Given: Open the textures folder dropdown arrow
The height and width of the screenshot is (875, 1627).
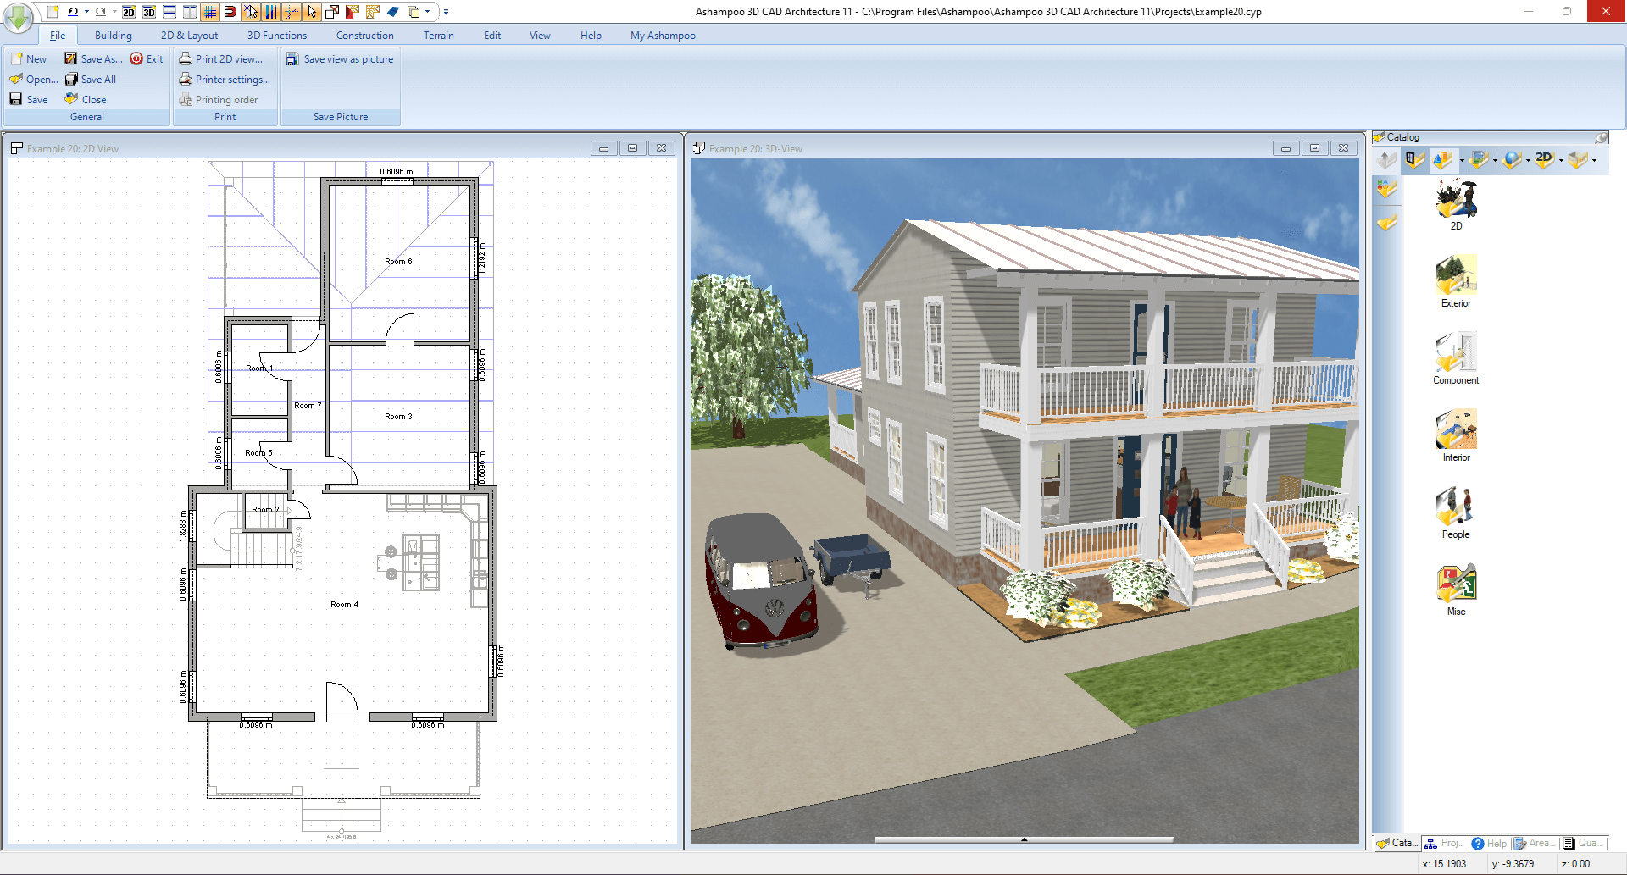Looking at the screenshot, I should [x=1495, y=161].
